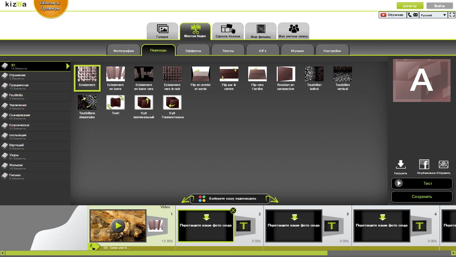Switch to the GIFs tab
Image resolution: width=456 pixels, height=257 pixels.
[x=263, y=50]
